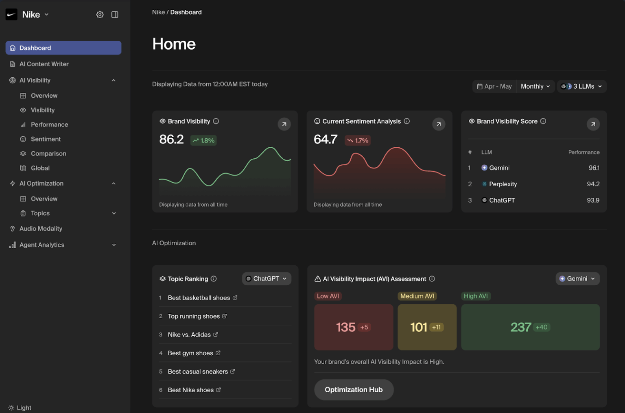Toggle the sidebar collapse panel icon
The width and height of the screenshot is (625, 413).
point(114,14)
